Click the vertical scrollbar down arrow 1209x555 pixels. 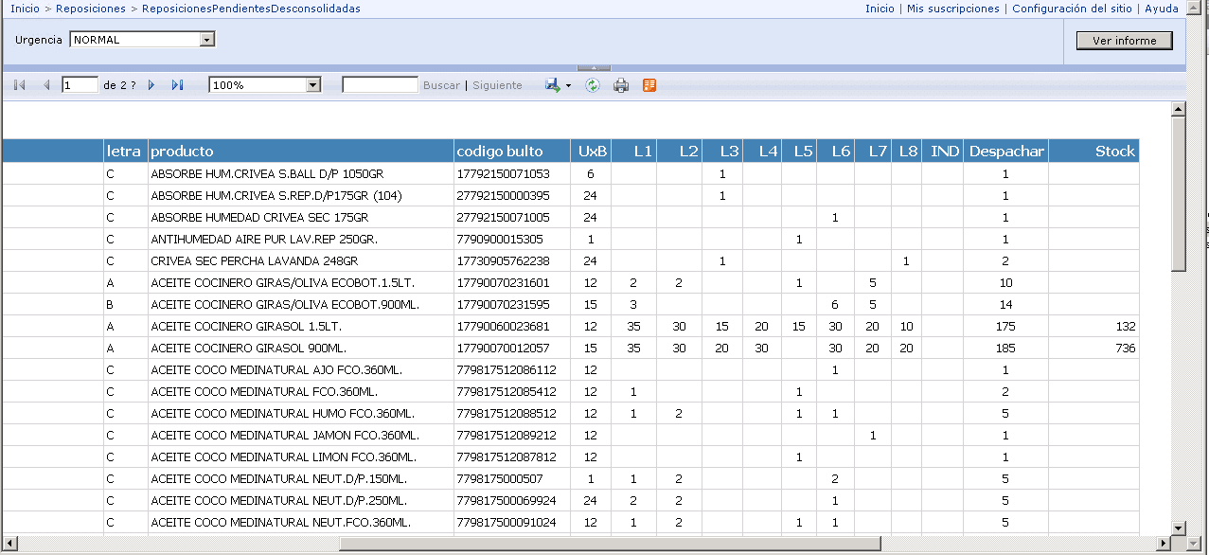click(1179, 528)
